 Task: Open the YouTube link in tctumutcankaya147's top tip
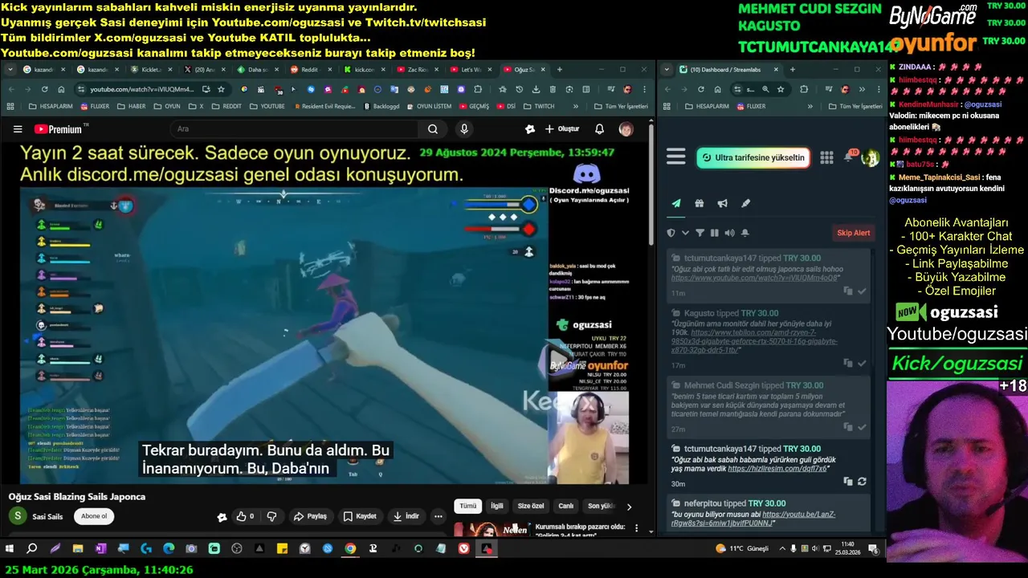coord(754,278)
